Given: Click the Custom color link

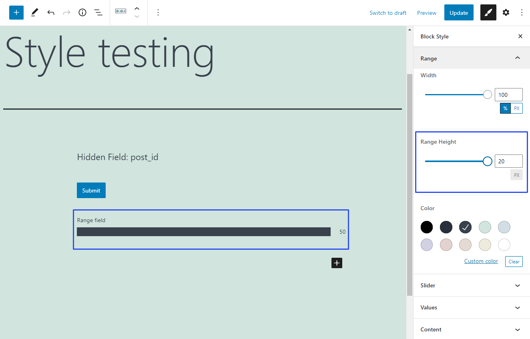Looking at the screenshot, I should (481, 261).
